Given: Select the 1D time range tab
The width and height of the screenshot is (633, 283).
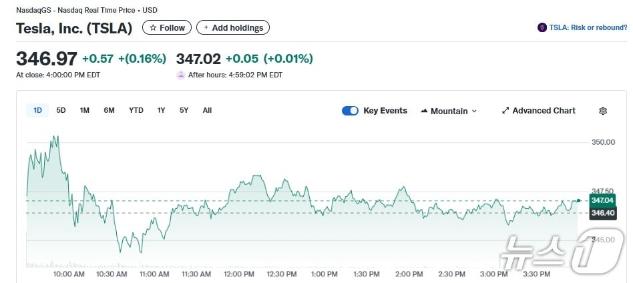Looking at the screenshot, I should click(x=37, y=111).
